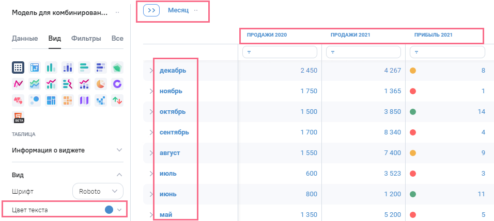Select the up-down arrows indicator widget

[117, 100]
